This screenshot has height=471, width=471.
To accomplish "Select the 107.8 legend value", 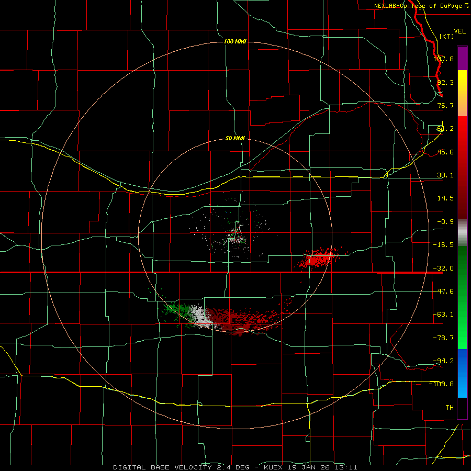I will [443, 59].
